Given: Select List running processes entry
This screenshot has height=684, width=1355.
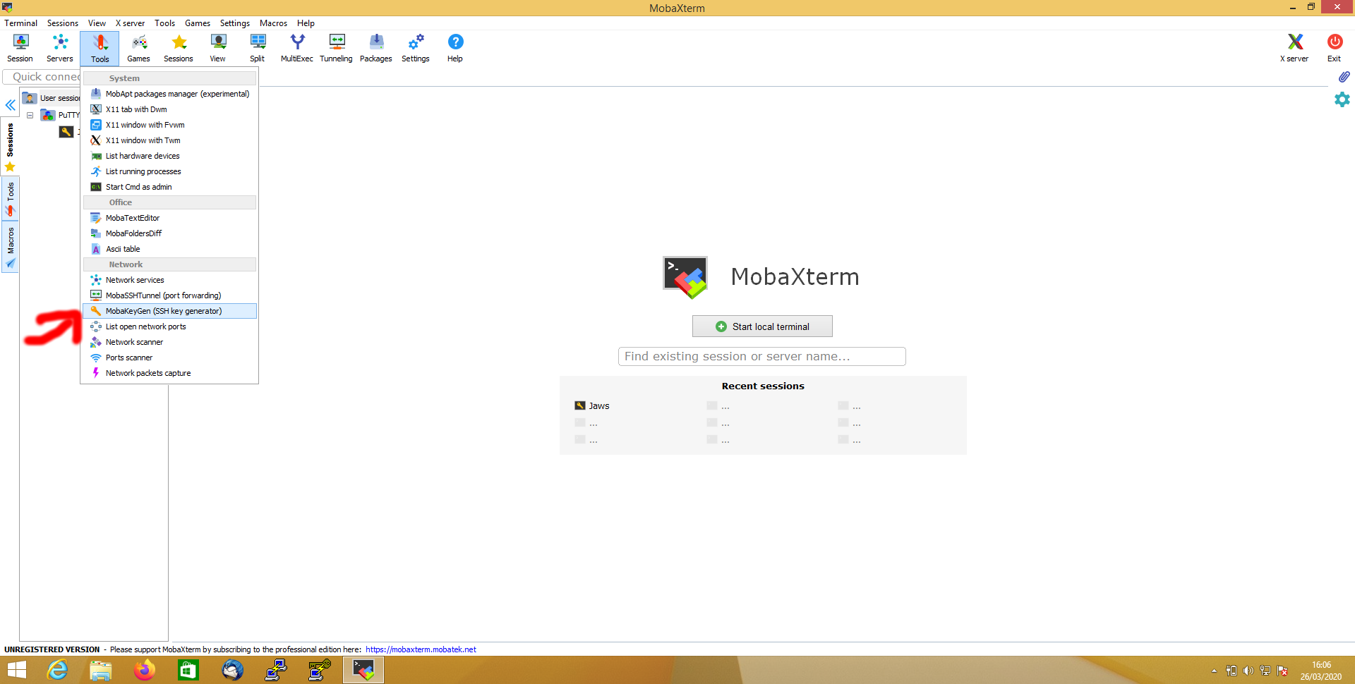Looking at the screenshot, I should pos(169,171).
